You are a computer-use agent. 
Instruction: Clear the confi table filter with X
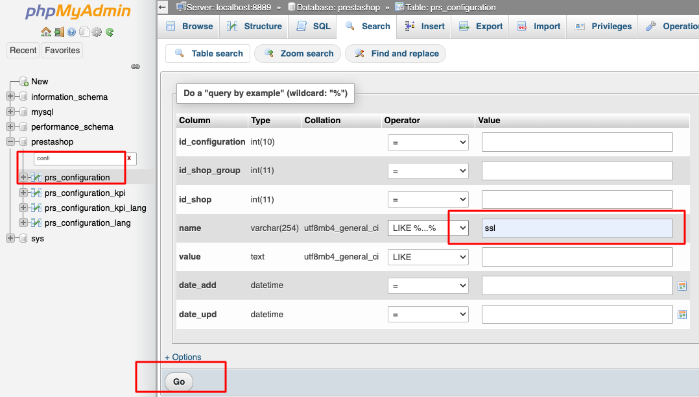(x=129, y=158)
